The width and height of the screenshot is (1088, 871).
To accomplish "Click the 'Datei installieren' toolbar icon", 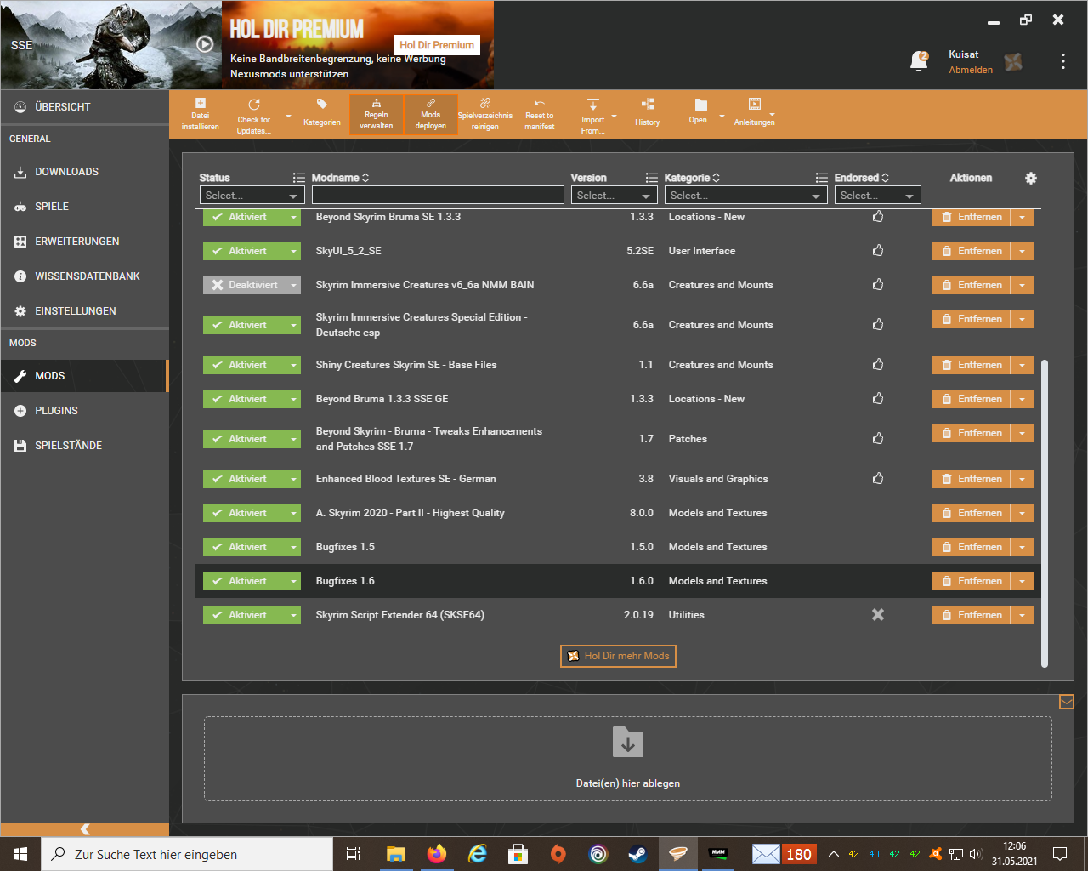I will [200, 104].
